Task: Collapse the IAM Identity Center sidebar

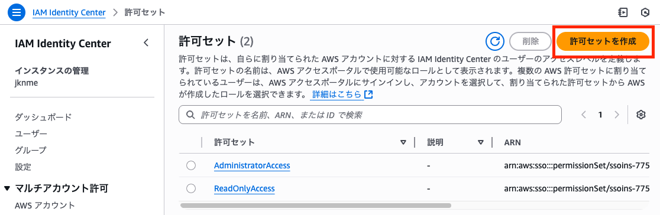Action: pos(146,43)
